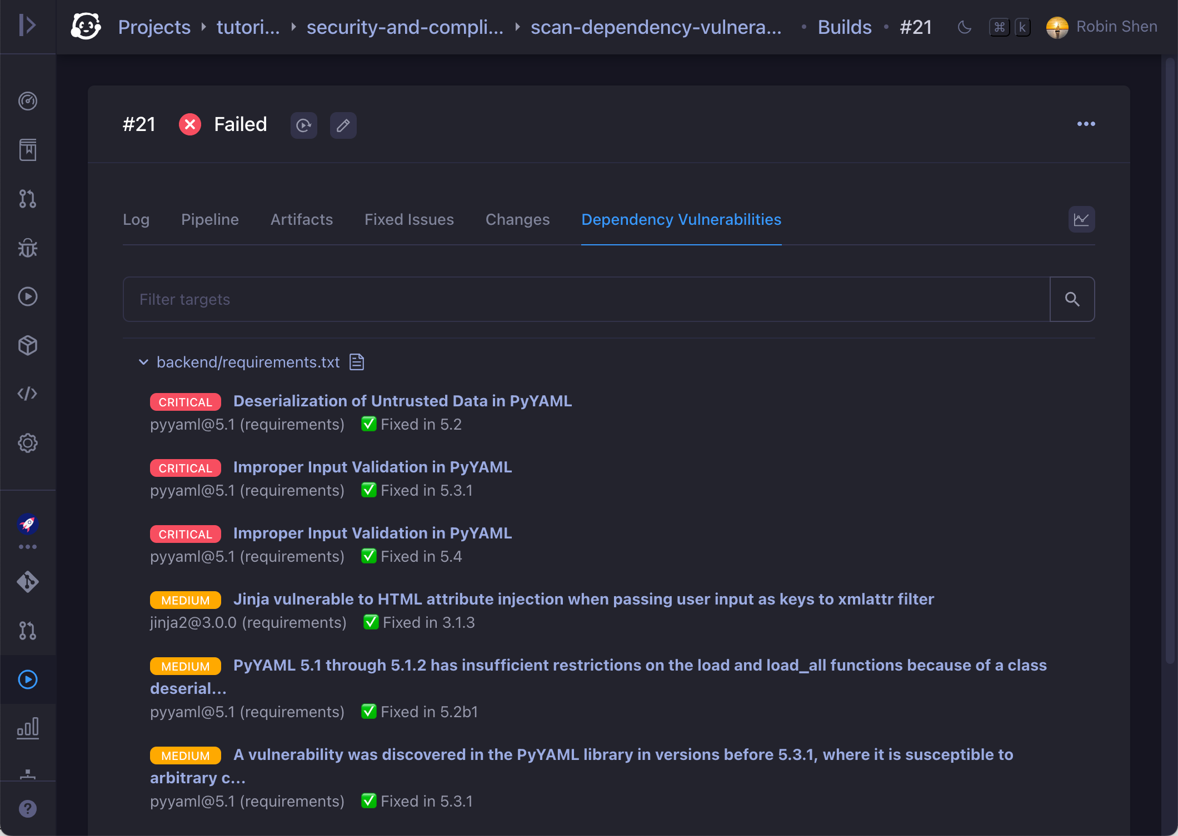This screenshot has width=1178, height=836.
Task: Open the statistics chart icon beside tabs
Action: coord(1081,220)
